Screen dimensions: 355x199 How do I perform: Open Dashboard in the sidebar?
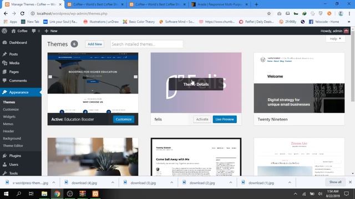tap(18, 43)
